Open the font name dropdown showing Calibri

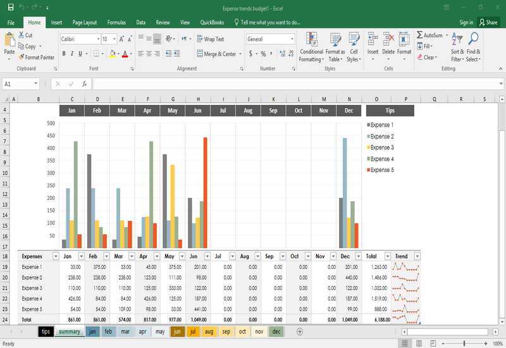point(78,39)
